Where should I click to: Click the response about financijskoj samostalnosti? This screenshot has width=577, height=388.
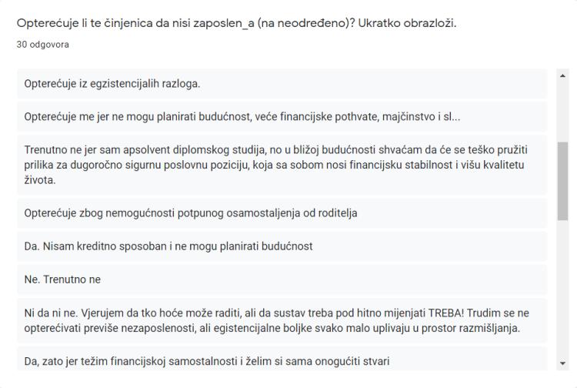tap(282, 359)
